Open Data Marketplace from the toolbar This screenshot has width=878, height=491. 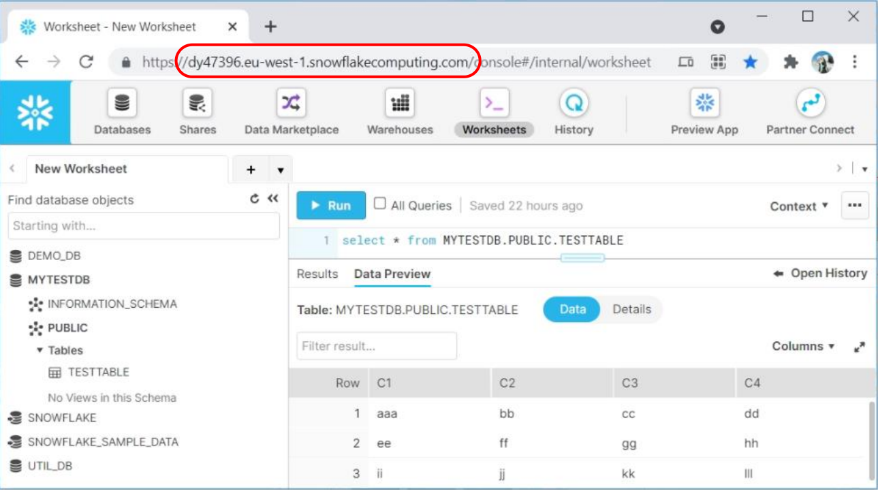click(x=291, y=104)
